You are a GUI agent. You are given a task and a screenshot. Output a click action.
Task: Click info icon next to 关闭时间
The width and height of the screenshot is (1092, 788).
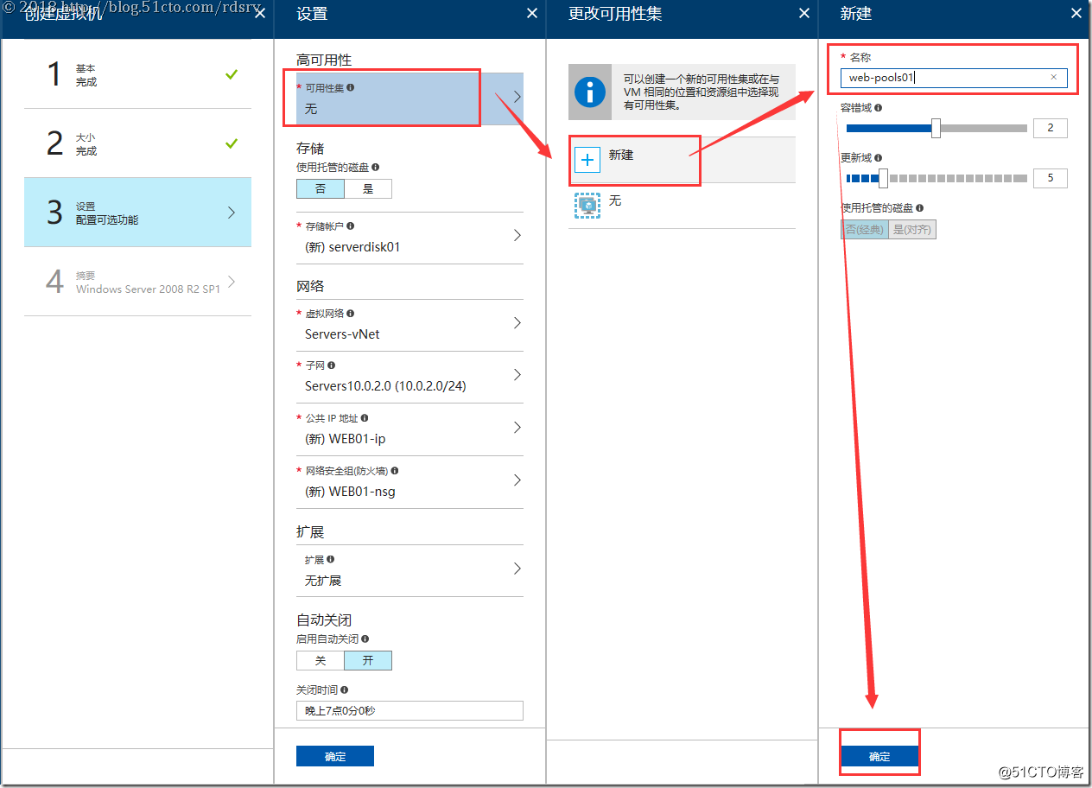tap(345, 690)
